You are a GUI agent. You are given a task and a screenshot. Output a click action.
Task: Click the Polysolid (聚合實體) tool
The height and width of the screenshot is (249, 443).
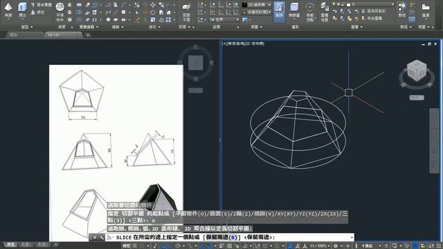point(42,5)
